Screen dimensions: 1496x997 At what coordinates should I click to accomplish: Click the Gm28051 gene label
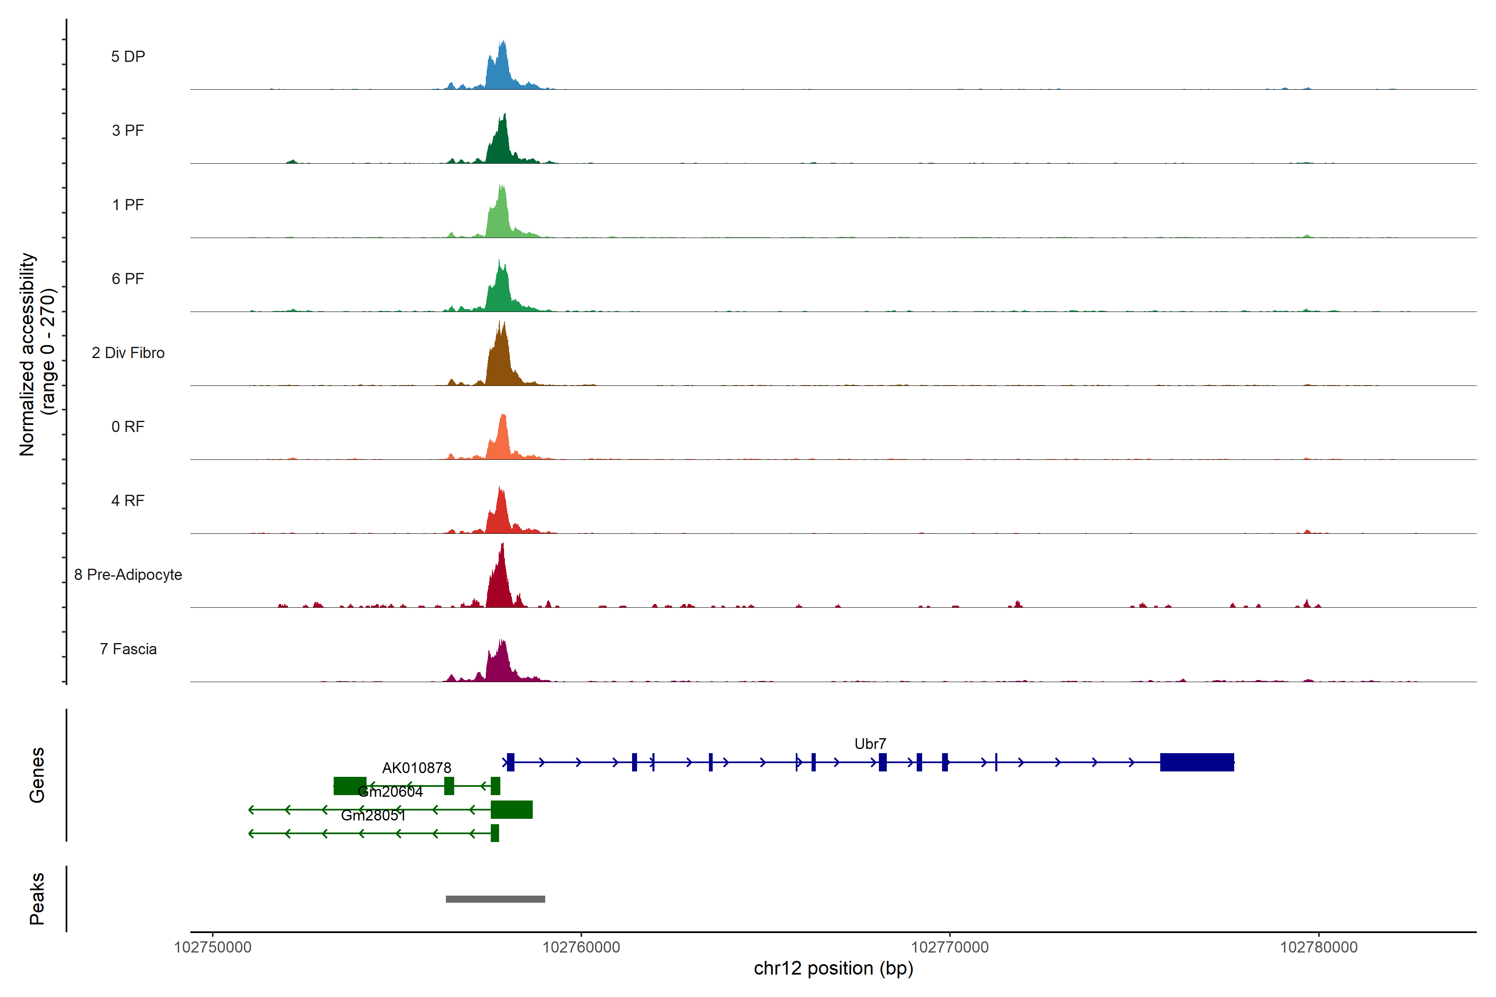click(373, 815)
